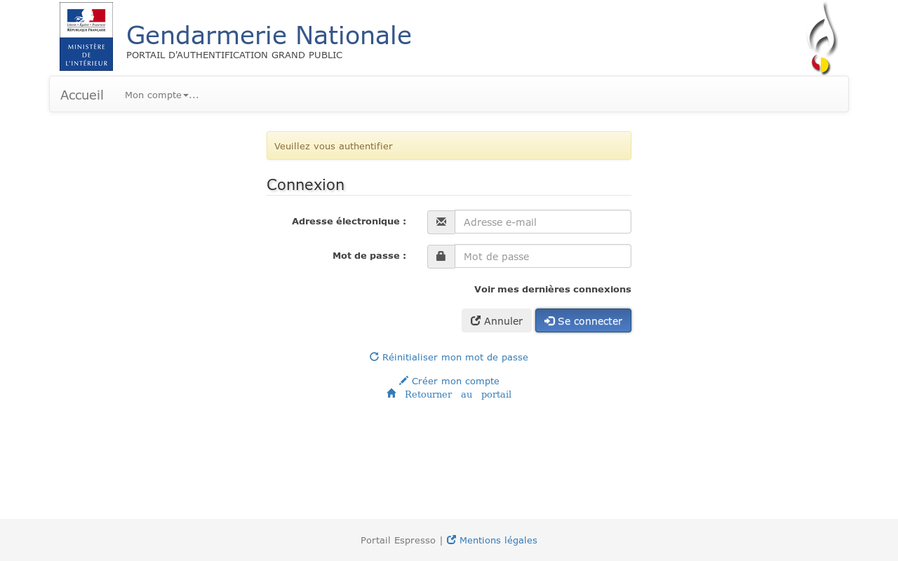Click the 'Portail Espresso' footer text
898x561 pixels.
coord(398,540)
